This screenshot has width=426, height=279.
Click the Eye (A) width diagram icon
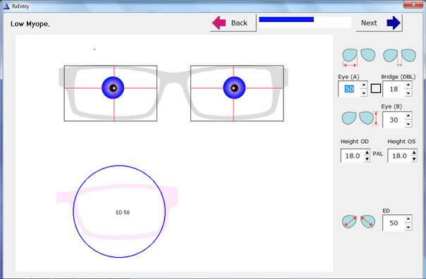tap(359, 57)
